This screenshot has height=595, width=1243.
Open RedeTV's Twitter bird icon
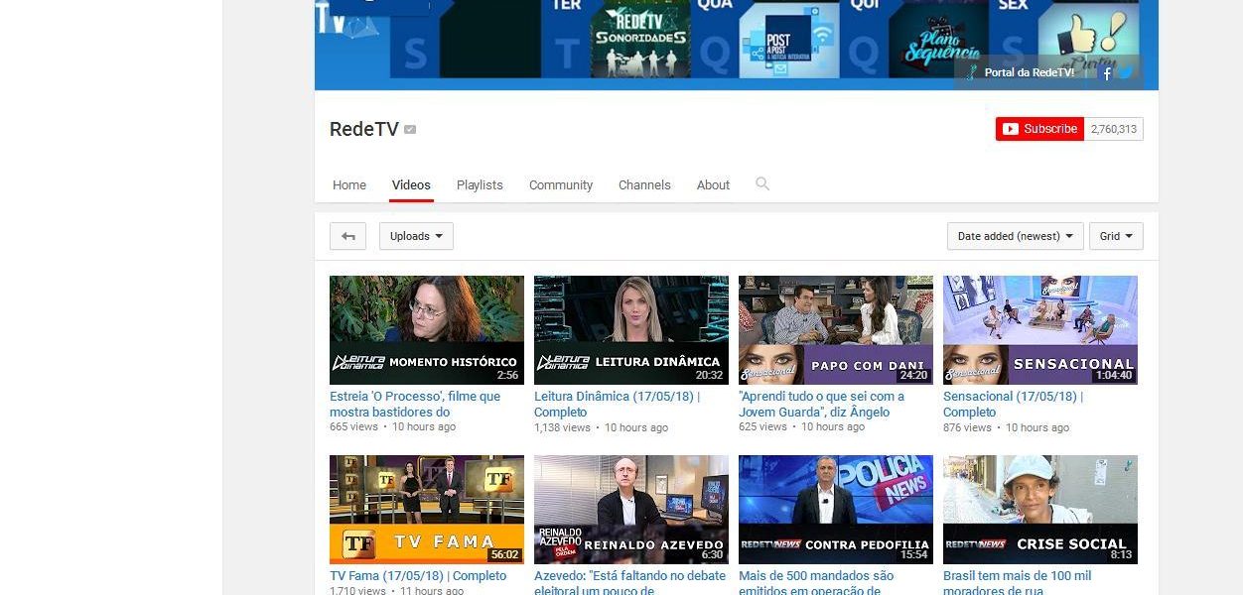[x=1125, y=72]
